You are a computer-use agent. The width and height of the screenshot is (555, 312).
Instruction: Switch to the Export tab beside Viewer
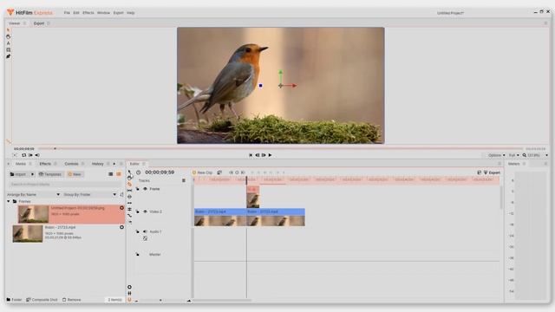[39, 23]
